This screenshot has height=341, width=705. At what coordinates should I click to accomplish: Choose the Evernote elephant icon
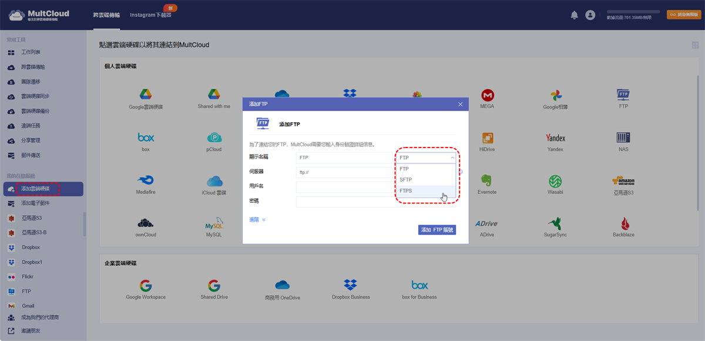coord(487,180)
